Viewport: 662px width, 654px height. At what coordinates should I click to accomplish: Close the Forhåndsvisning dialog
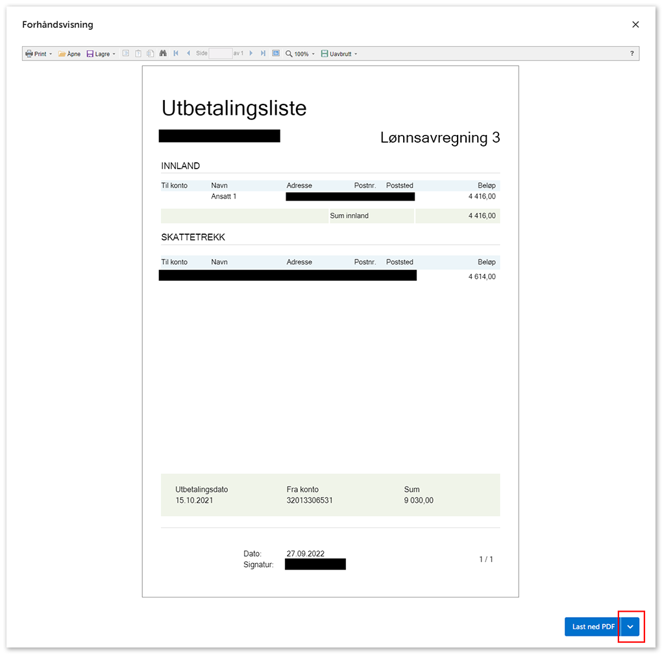click(635, 25)
